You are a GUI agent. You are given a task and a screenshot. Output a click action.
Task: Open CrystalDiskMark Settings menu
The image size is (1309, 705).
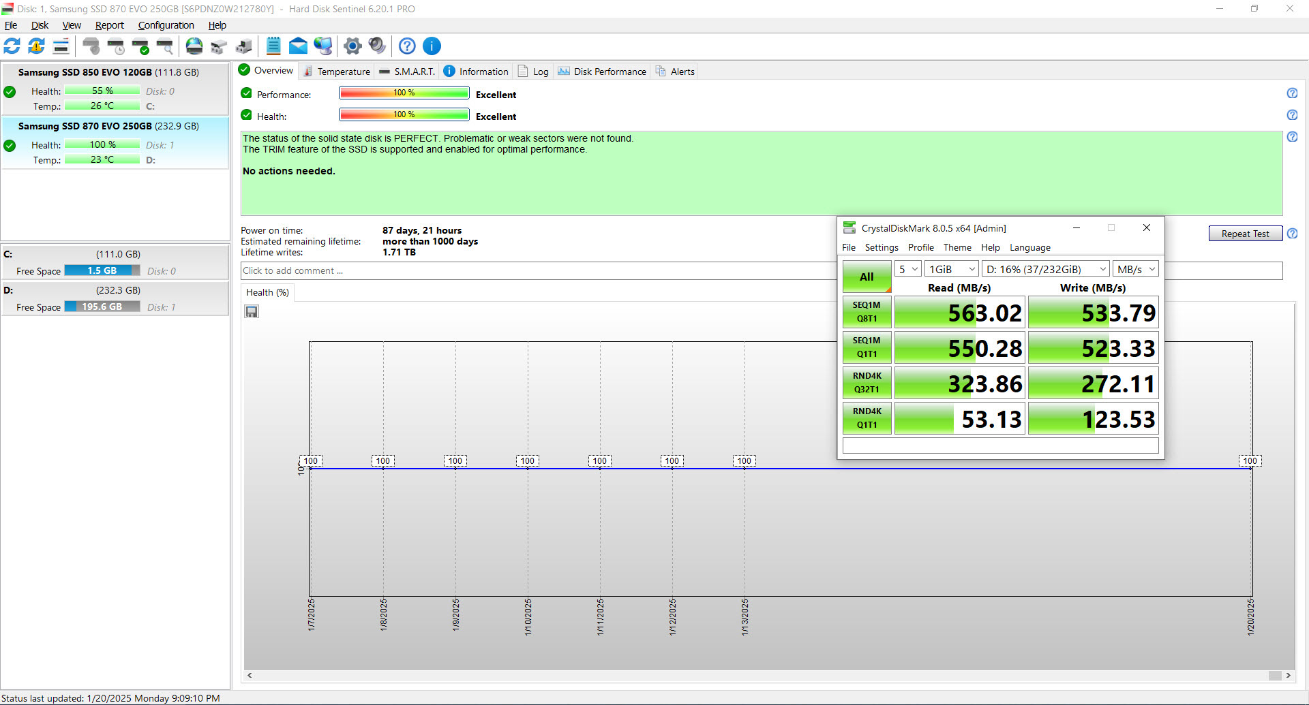click(882, 248)
